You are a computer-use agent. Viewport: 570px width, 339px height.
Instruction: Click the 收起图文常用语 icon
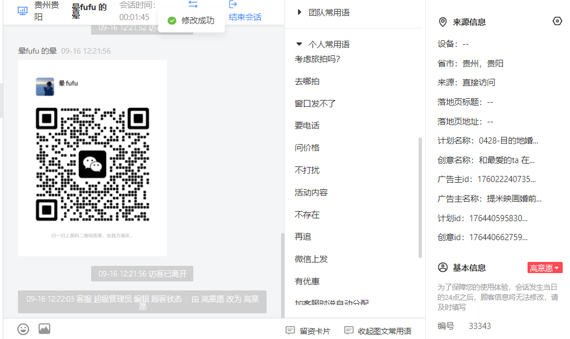(349, 330)
